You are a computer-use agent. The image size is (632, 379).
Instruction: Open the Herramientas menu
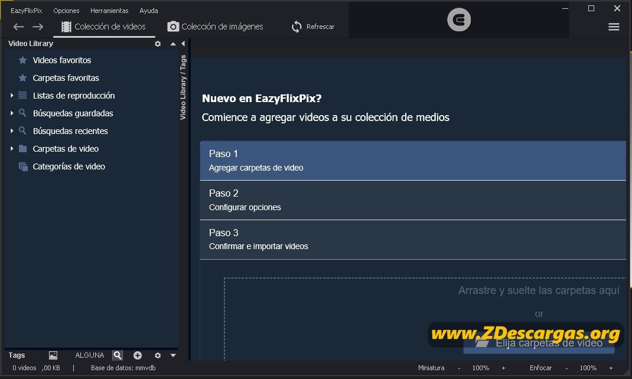[x=109, y=11]
